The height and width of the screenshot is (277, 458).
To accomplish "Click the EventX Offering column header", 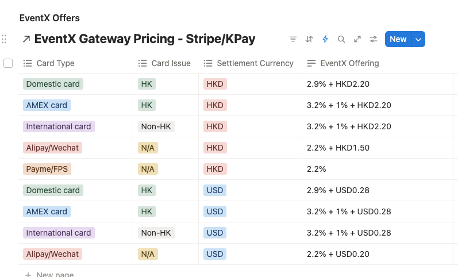I will click(349, 63).
